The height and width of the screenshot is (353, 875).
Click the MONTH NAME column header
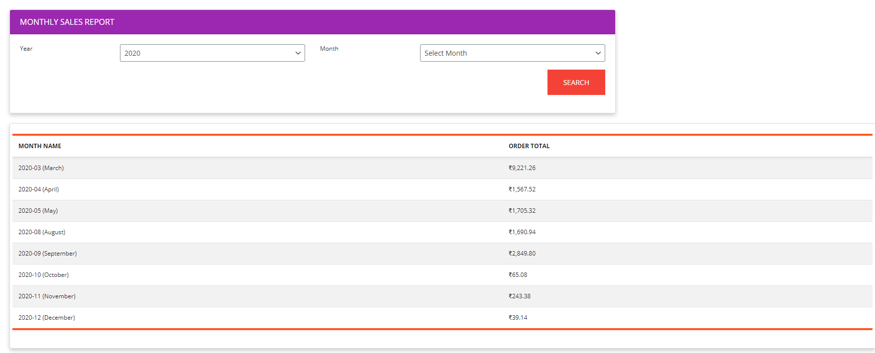40,146
